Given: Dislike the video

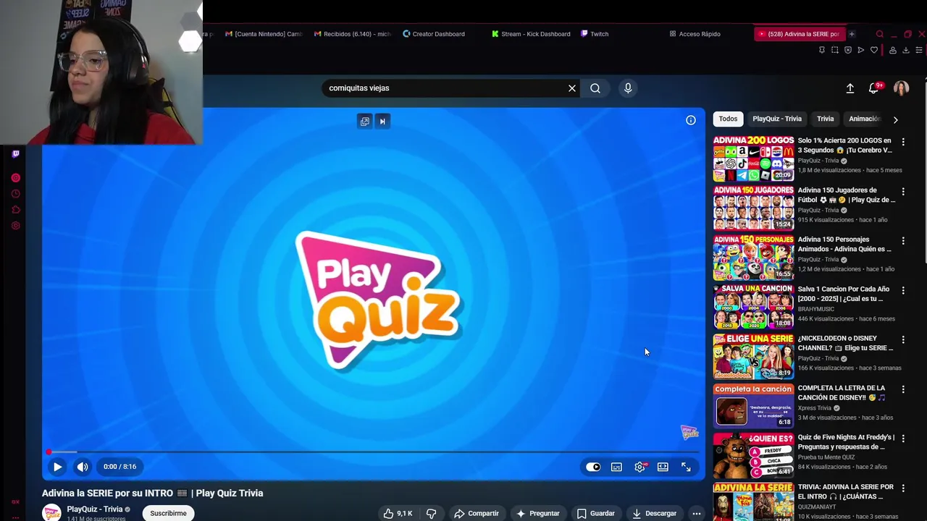Looking at the screenshot, I should (x=432, y=514).
